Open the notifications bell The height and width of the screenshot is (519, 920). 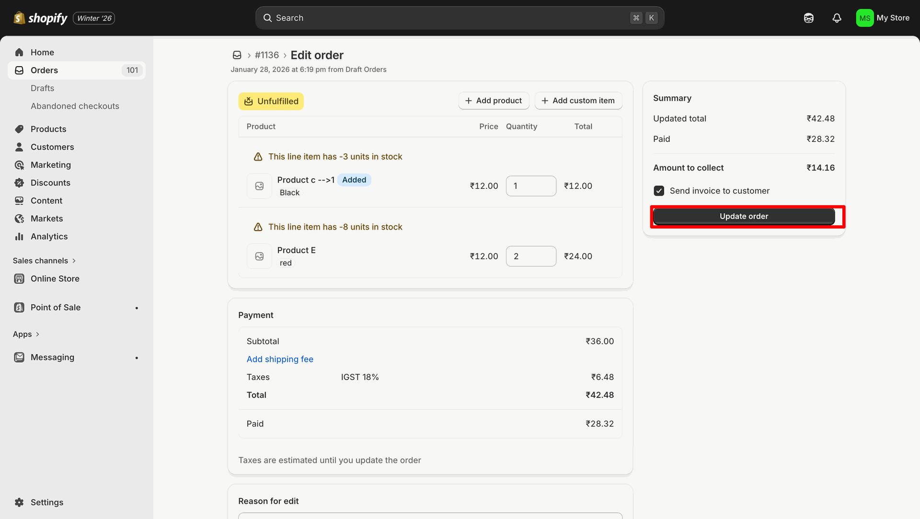click(x=837, y=18)
